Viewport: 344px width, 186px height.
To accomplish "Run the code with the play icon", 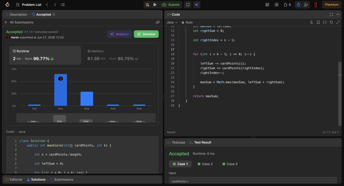I will (155, 5).
